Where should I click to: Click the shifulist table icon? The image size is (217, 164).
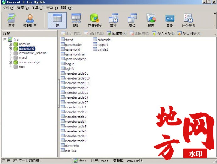[x=95, y=49]
